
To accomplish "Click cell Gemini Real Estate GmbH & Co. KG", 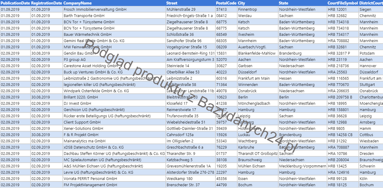I will pos(114,41).
